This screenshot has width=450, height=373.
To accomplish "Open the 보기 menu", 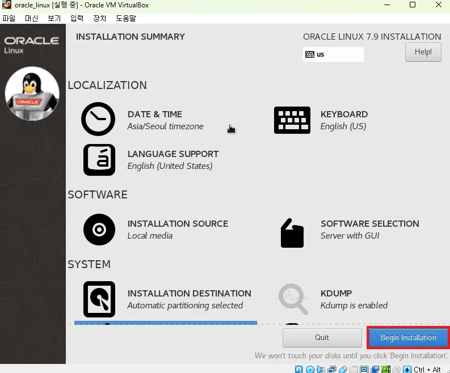I will (54, 18).
